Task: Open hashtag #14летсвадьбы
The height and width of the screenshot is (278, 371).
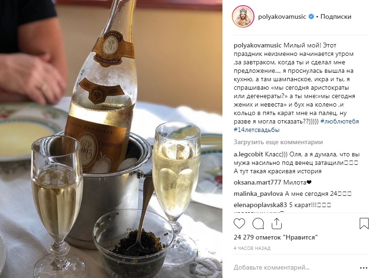Action: (256, 130)
